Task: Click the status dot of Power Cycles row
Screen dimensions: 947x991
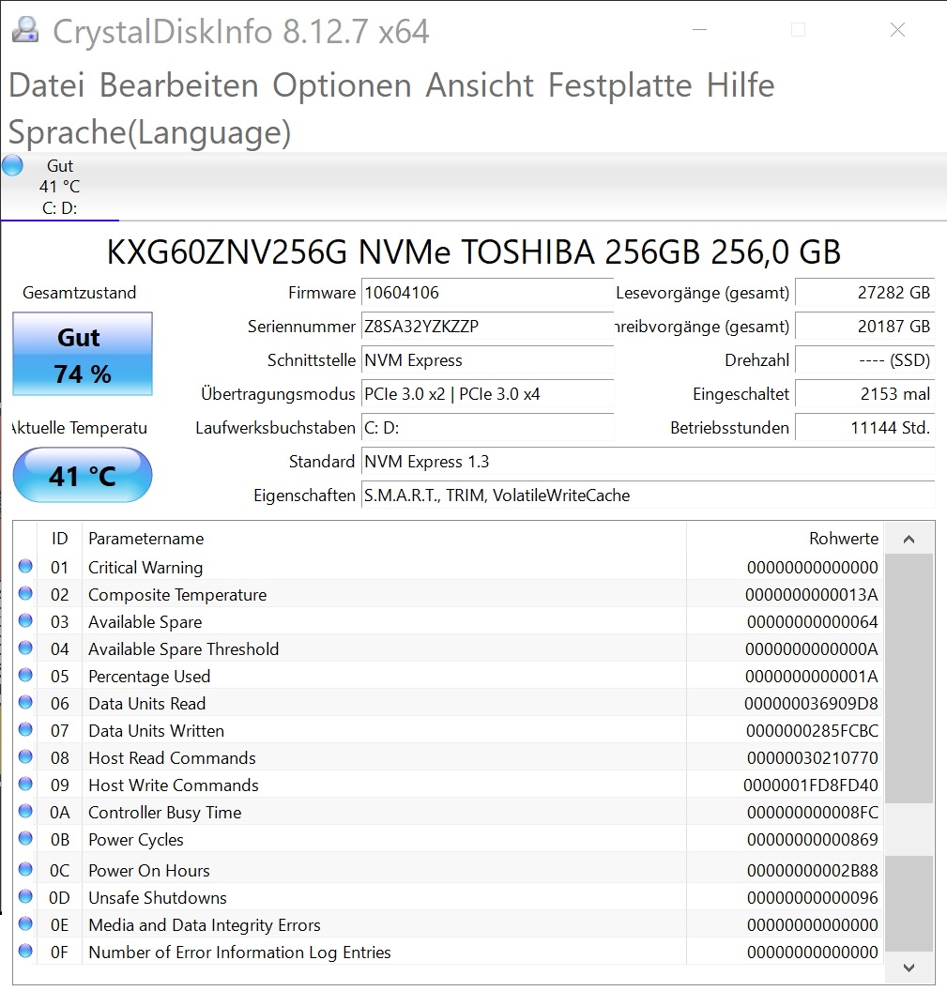Action: pyautogui.click(x=25, y=838)
